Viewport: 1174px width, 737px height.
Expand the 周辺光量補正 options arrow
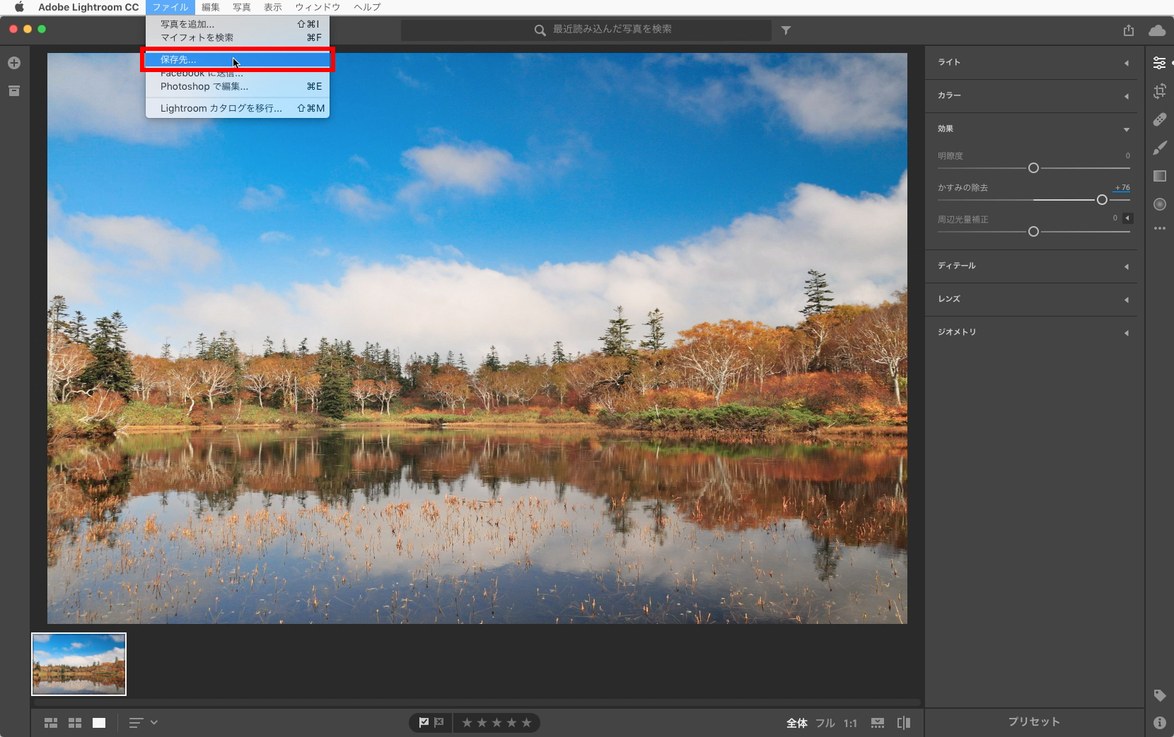click(x=1127, y=218)
